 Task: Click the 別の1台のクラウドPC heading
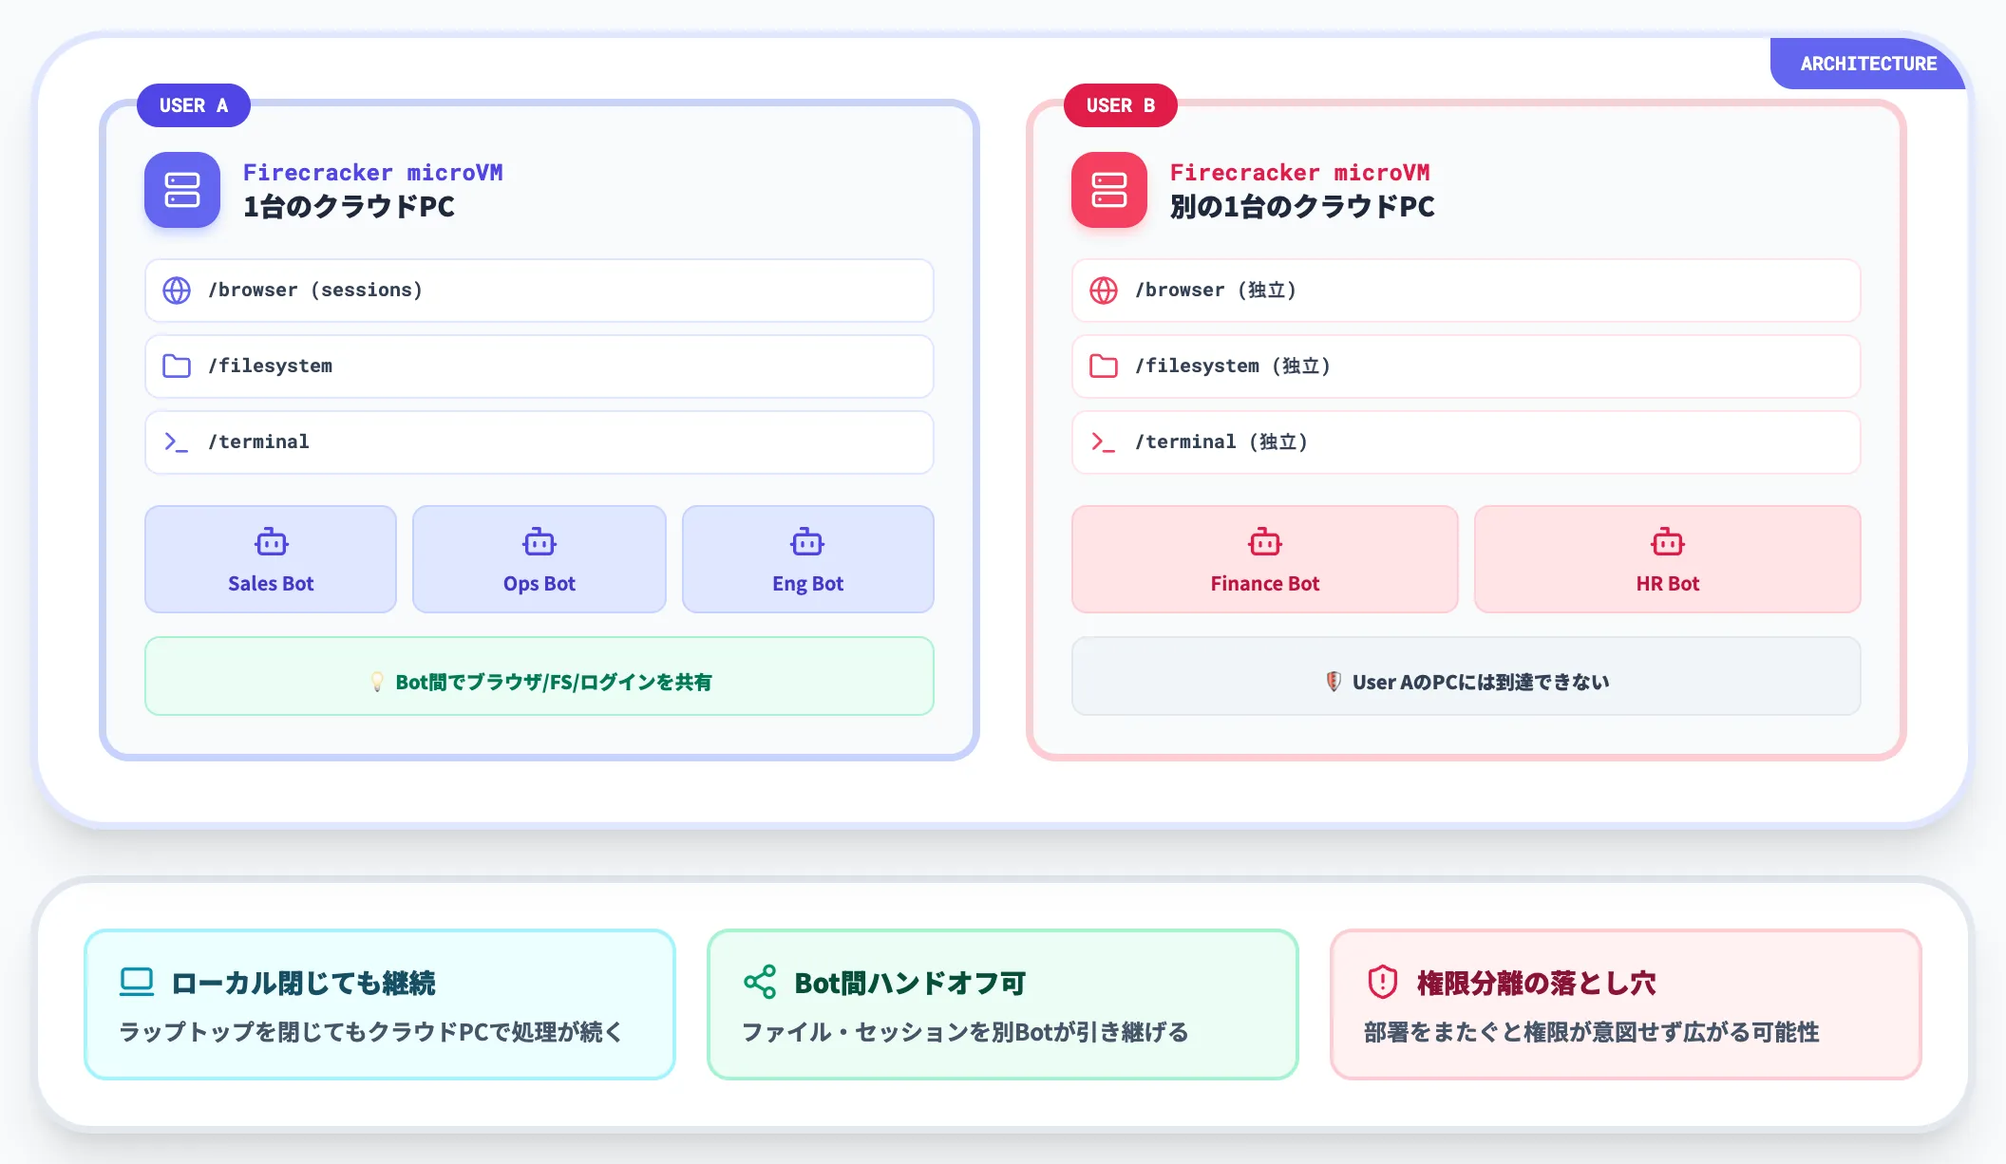(1302, 207)
